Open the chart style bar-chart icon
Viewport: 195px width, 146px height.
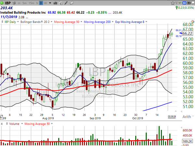[55, 3]
